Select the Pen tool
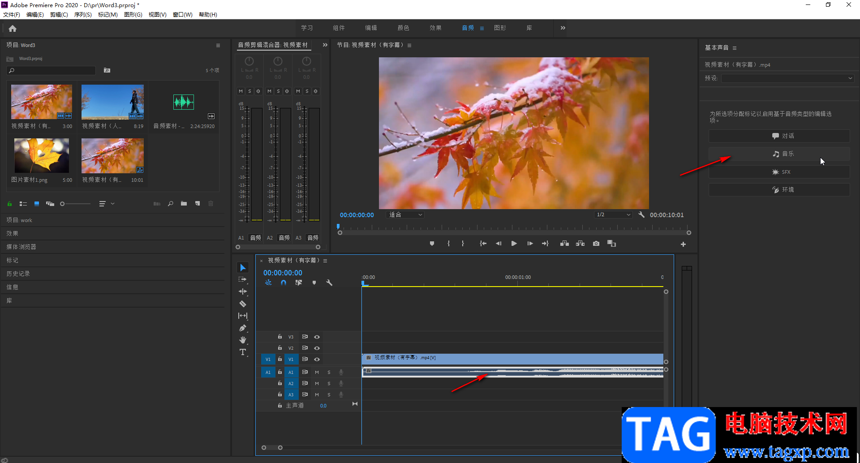Screen dimensions: 860x463 pos(243,328)
